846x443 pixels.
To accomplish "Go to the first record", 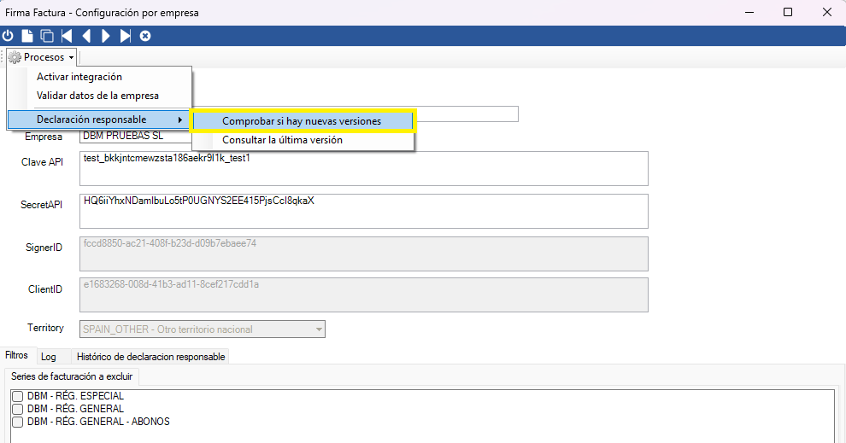I will point(67,36).
